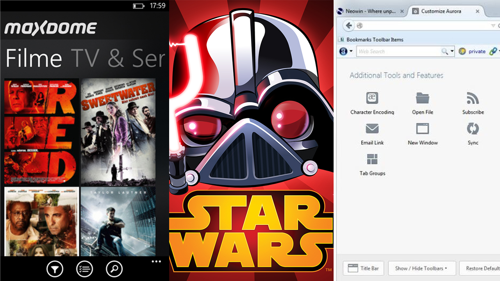Screen dimensions: 500x281
Task: Tap the battery icon in phone status bar
Action: click(139, 6)
